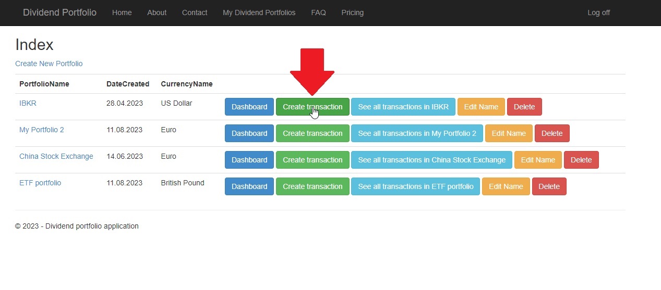
Task: Open Dashboard for My Portfolio 2
Action: tap(249, 133)
